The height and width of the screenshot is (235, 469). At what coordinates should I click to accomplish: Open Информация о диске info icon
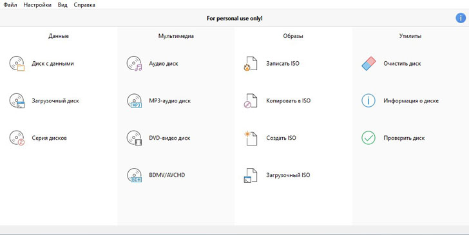368,100
